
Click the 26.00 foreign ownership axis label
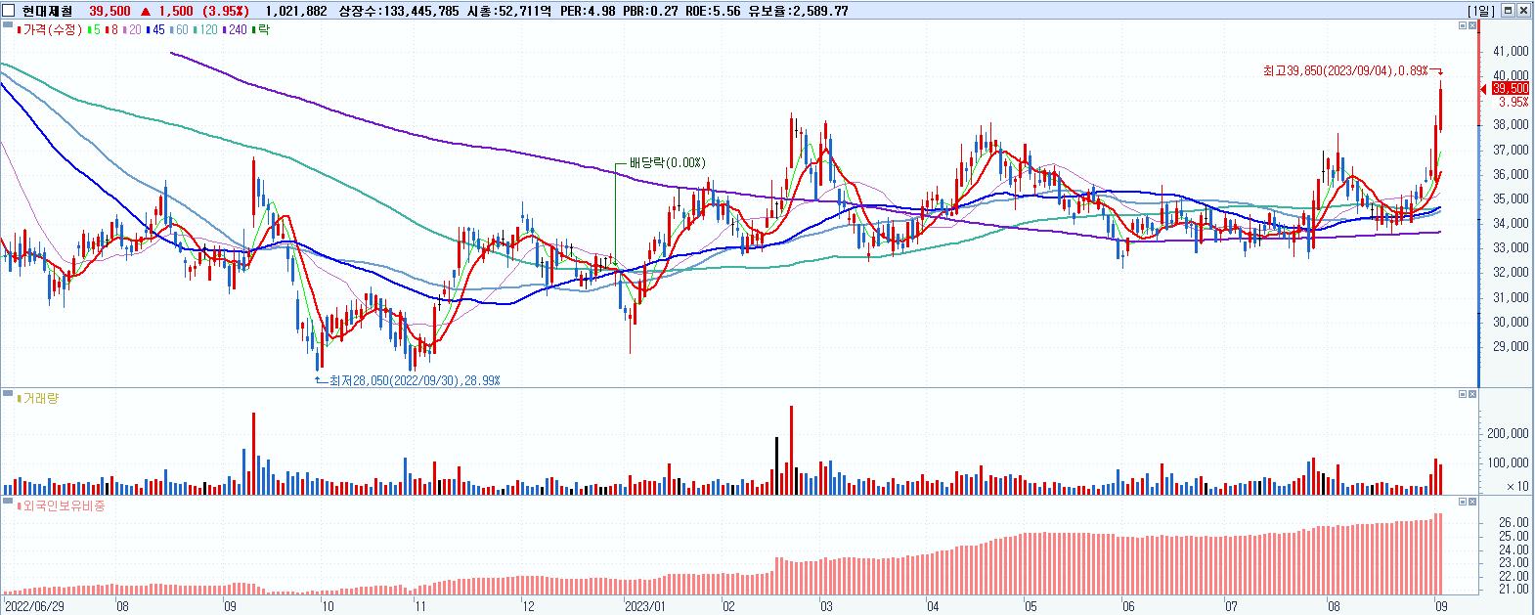point(1514,523)
